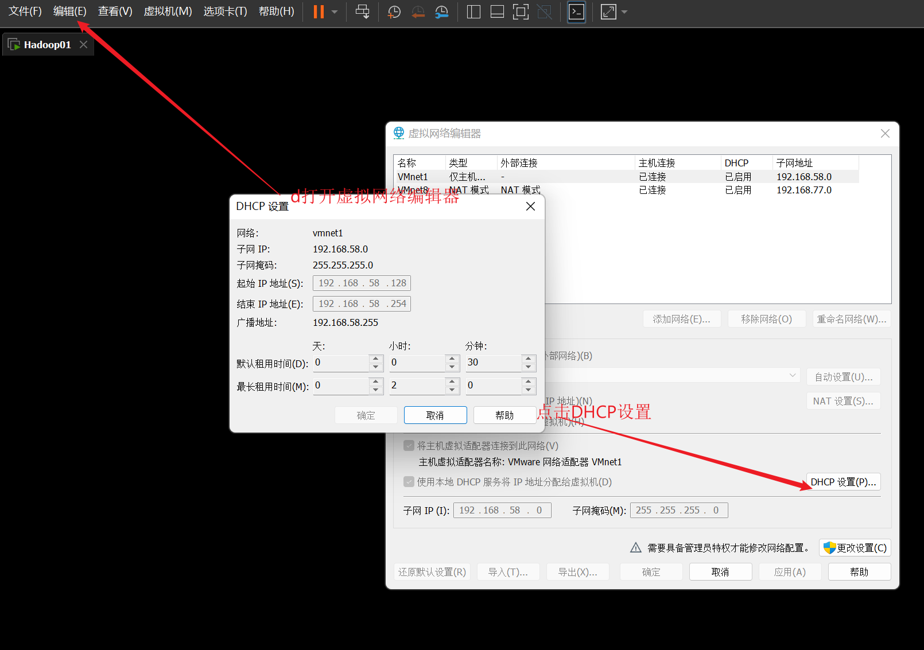The height and width of the screenshot is (650, 924).
Task: Click the 重命名网络(W)... button
Action: (852, 320)
